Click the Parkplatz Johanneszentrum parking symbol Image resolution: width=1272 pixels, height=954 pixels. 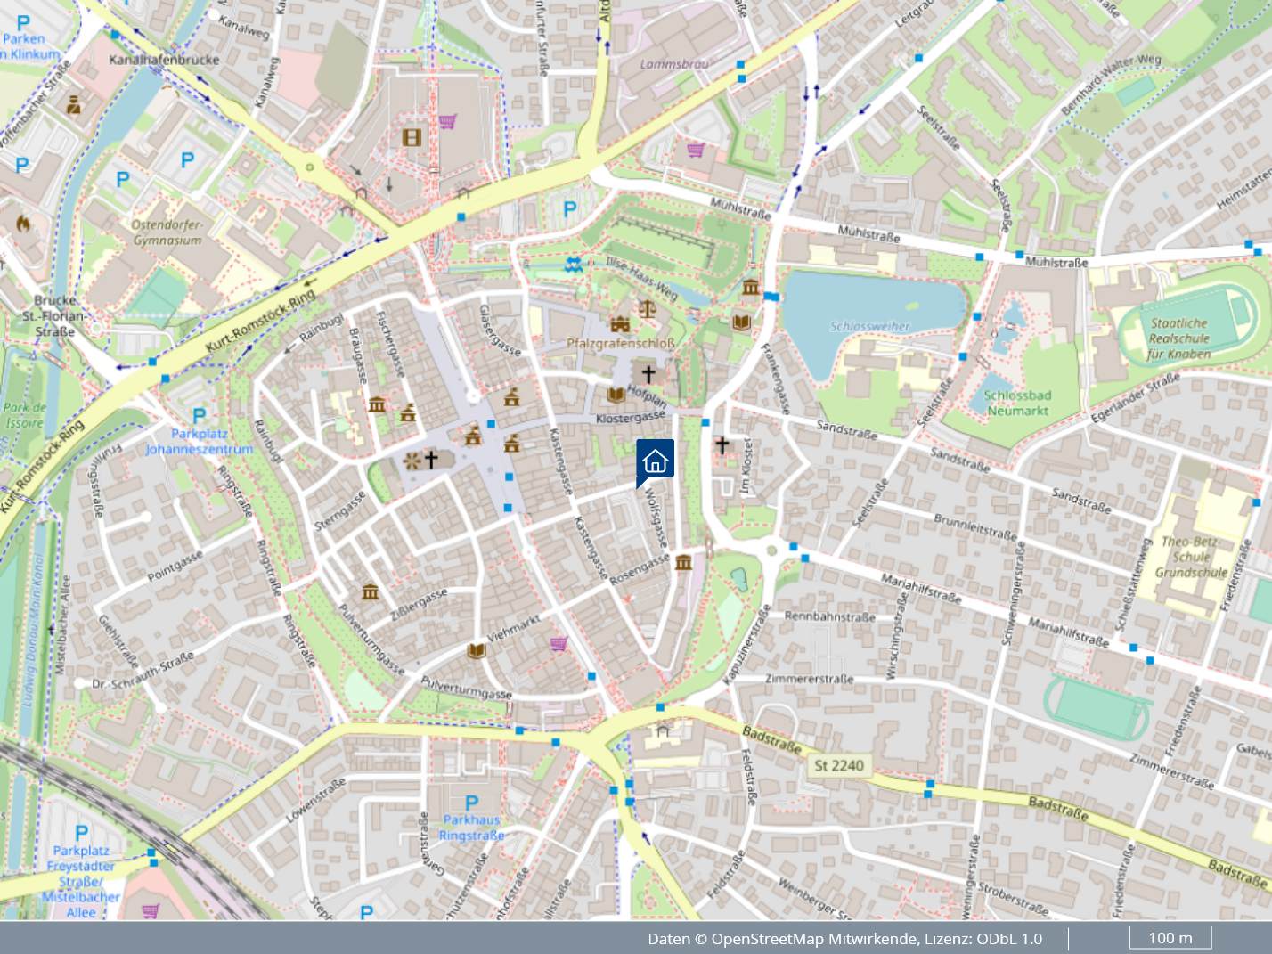(x=200, y=416)
